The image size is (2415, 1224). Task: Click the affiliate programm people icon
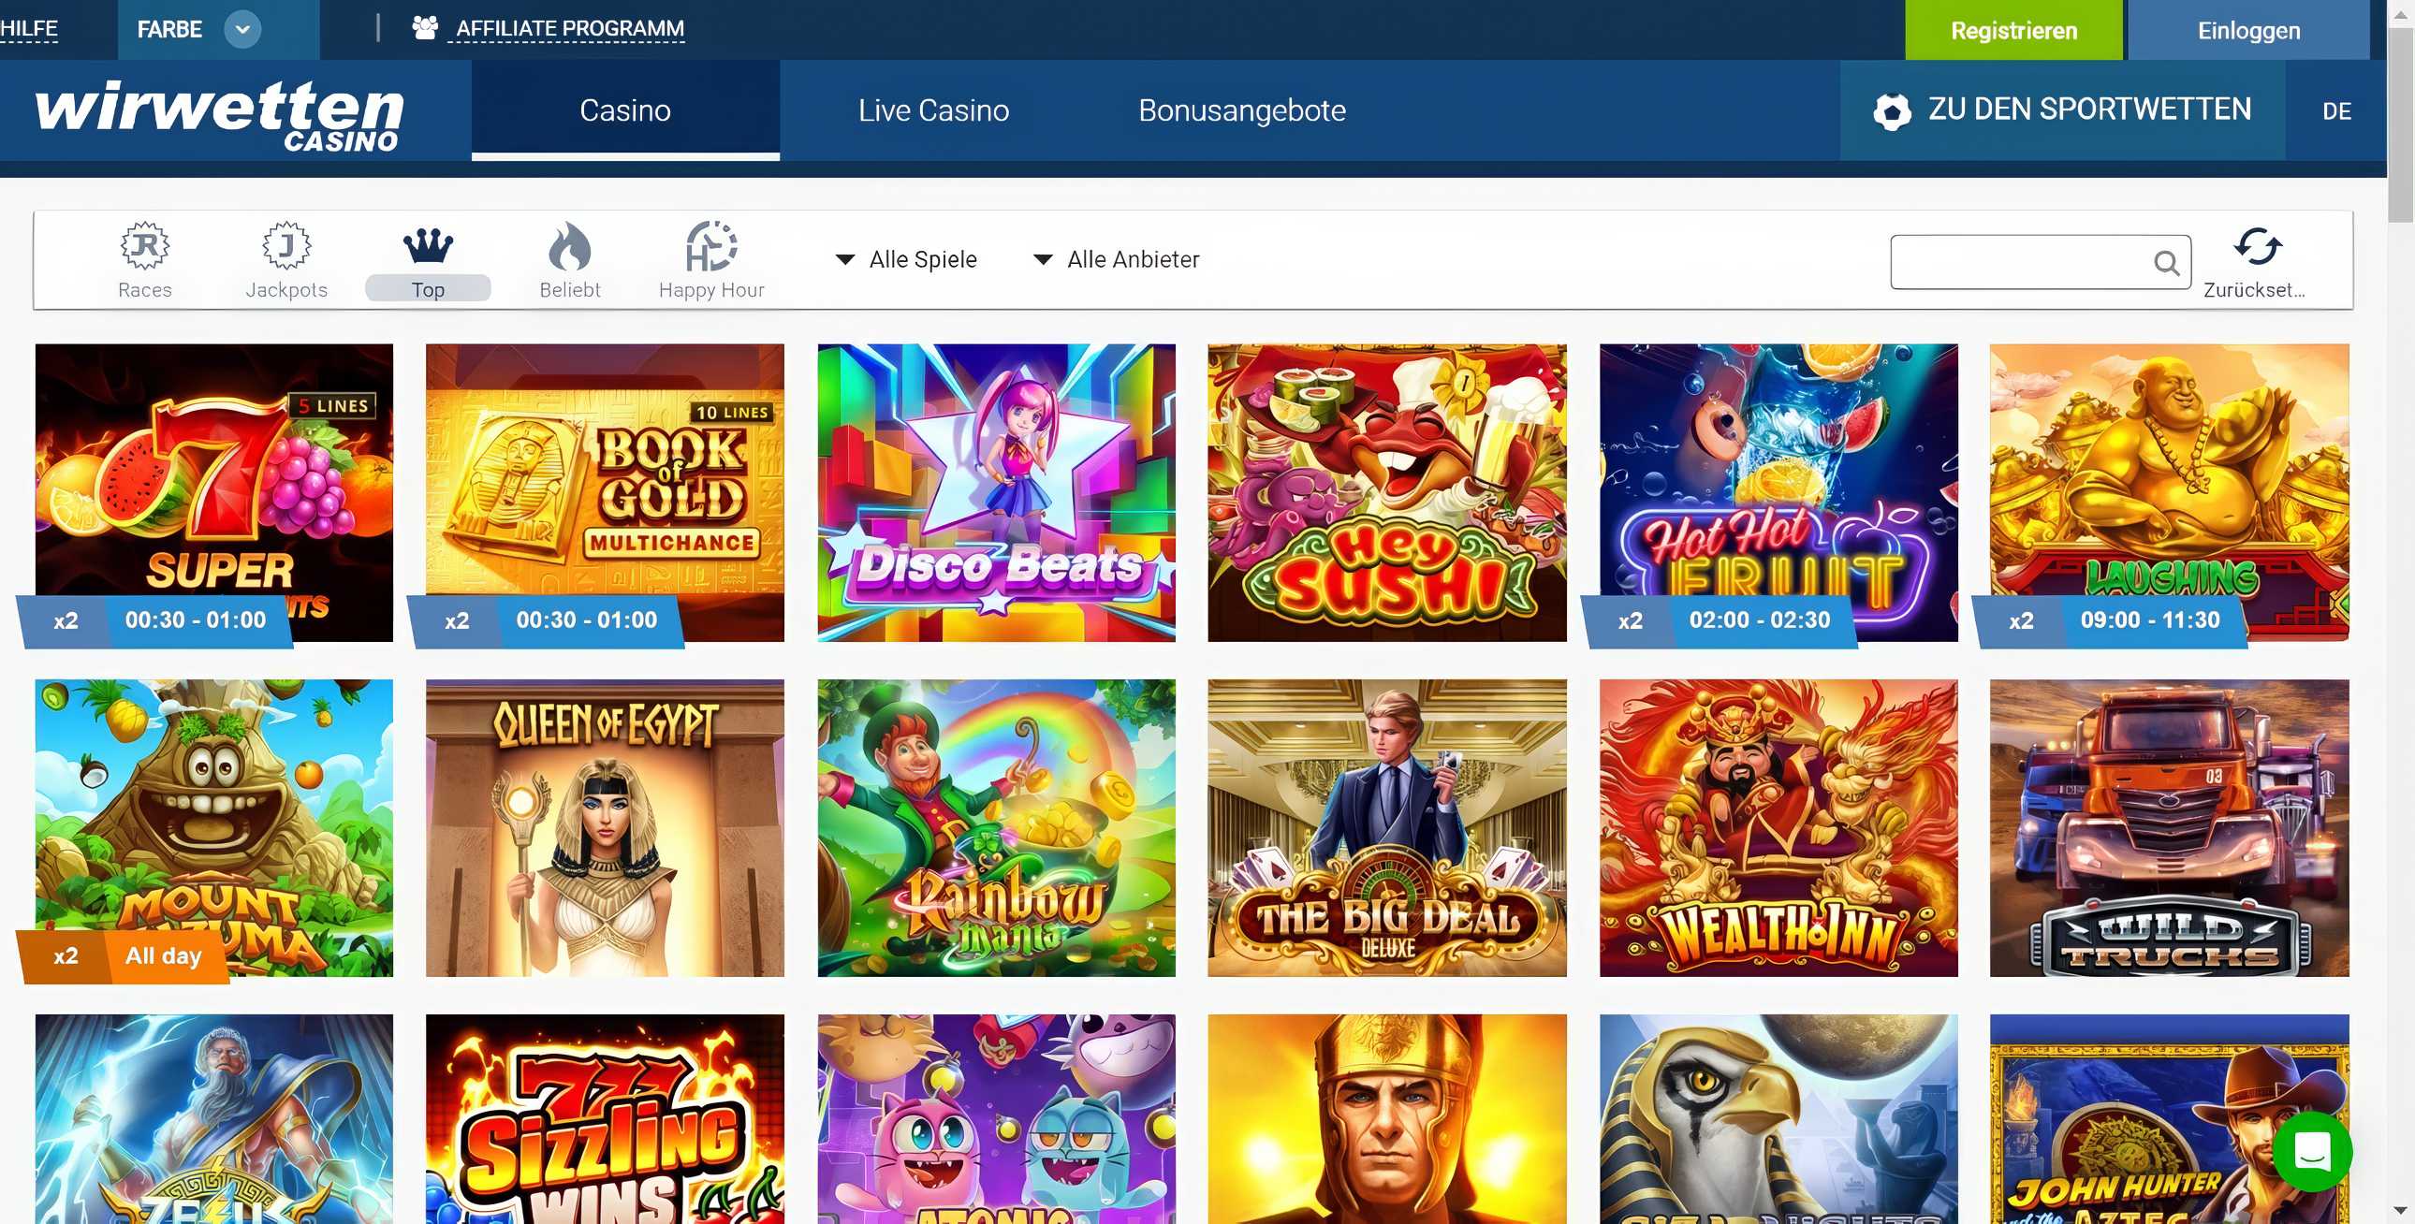coord(425,28)
